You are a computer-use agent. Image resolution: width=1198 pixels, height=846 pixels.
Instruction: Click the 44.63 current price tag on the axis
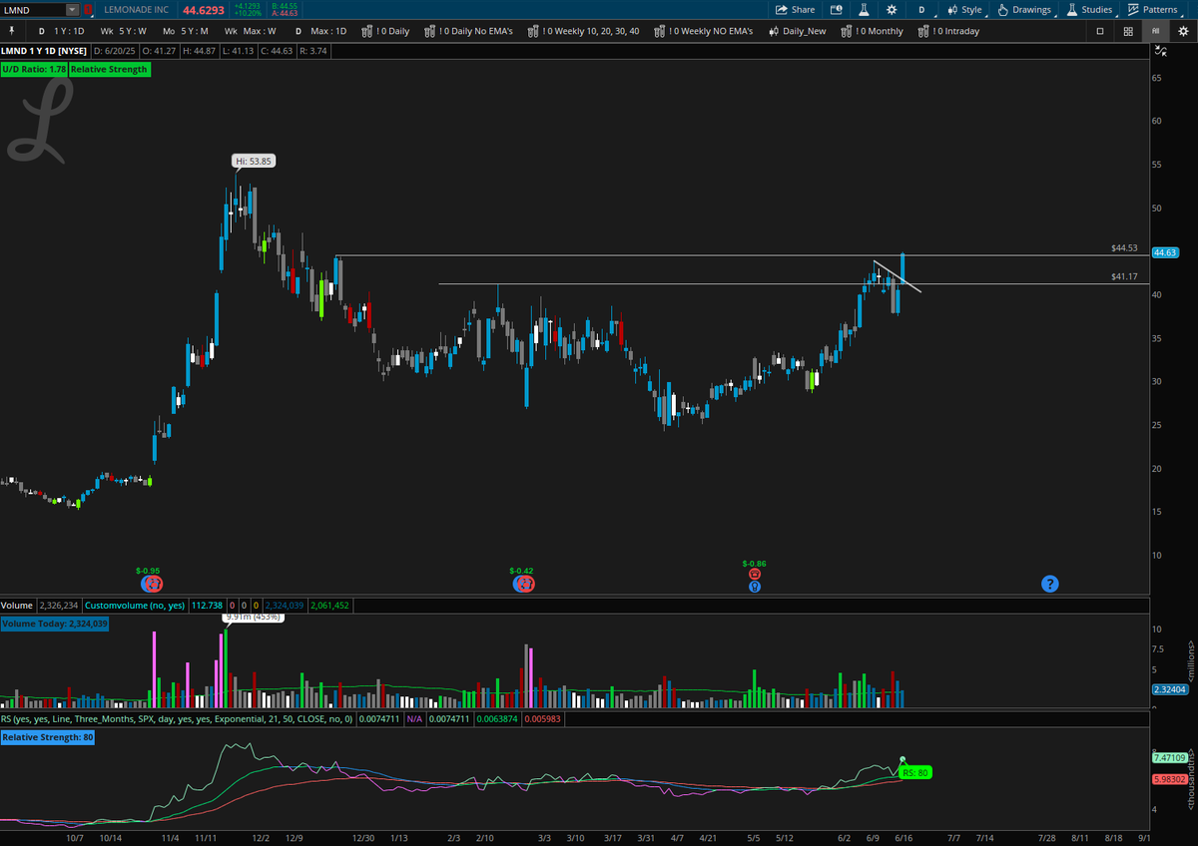(x=1164, y=252)
